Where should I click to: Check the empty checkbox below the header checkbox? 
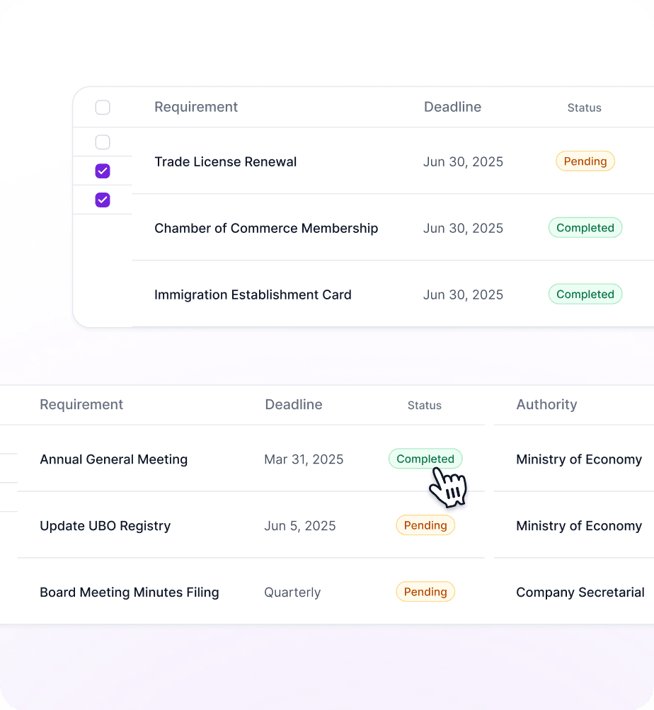click(103, 142)
